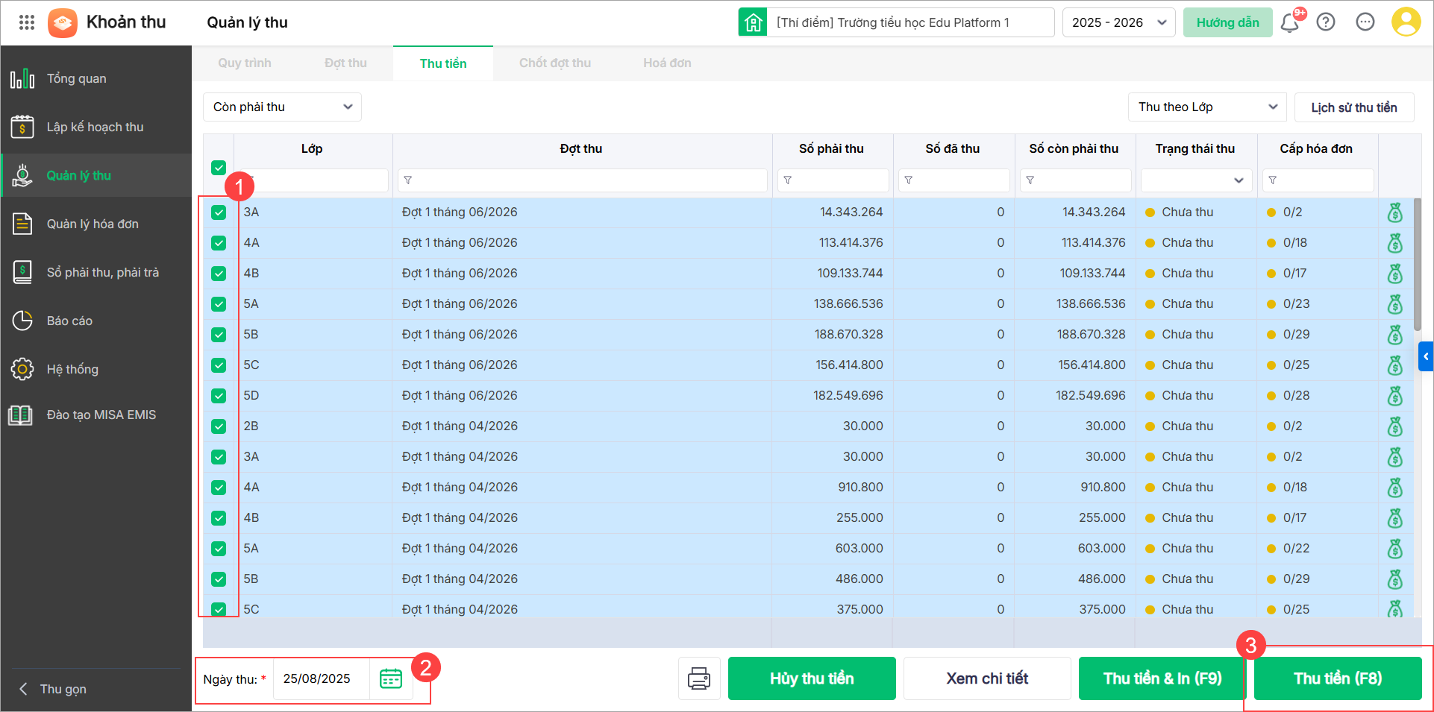Viewport: 1434px width, 712px height.
Task: Click the printer icon button
Action: click(699, 678)
